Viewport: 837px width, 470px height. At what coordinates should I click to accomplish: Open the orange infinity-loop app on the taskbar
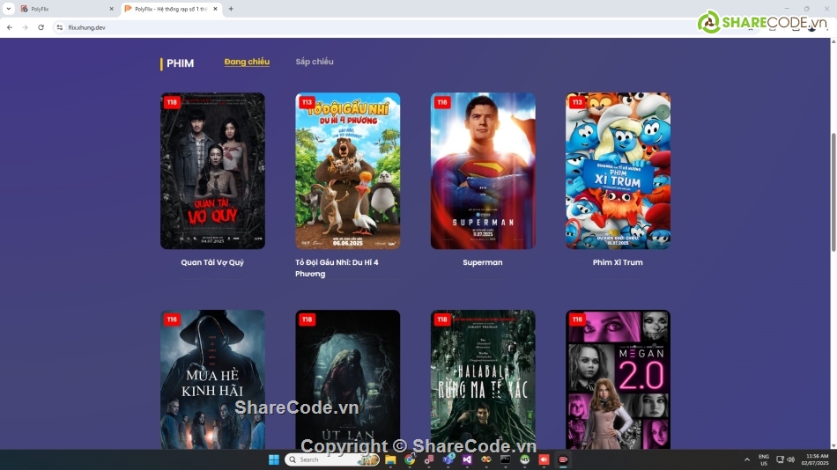click(485, 459)
